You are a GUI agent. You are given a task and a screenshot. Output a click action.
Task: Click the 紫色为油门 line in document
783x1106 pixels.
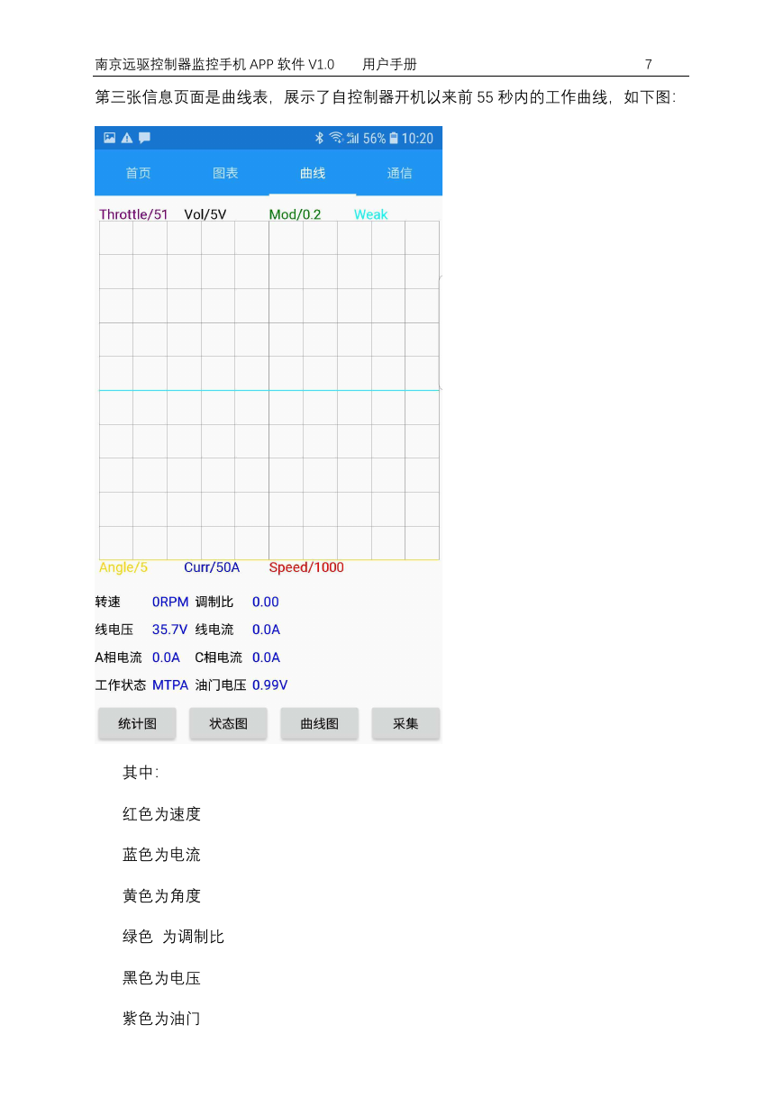(x=162, y=1019)
